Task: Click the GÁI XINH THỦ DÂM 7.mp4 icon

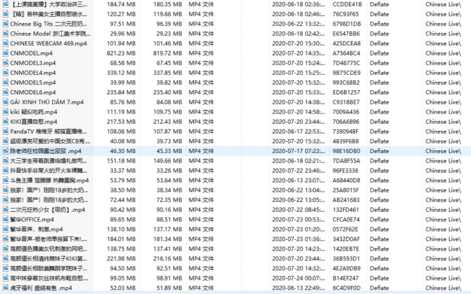Action: point(5,102)
